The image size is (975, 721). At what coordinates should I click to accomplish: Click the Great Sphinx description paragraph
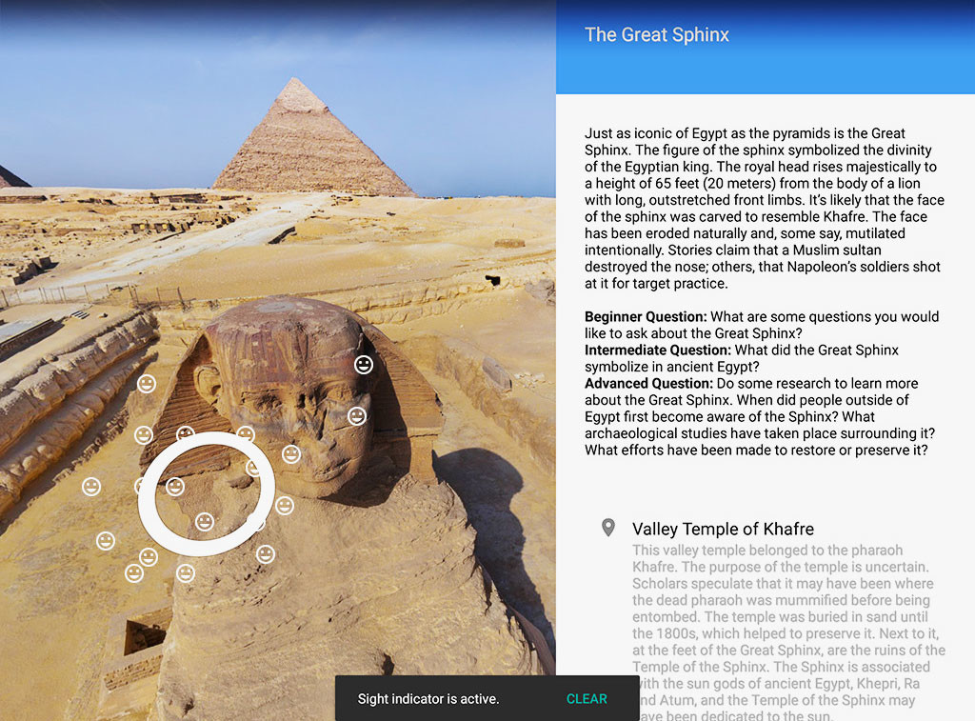(x=765, y=209)
